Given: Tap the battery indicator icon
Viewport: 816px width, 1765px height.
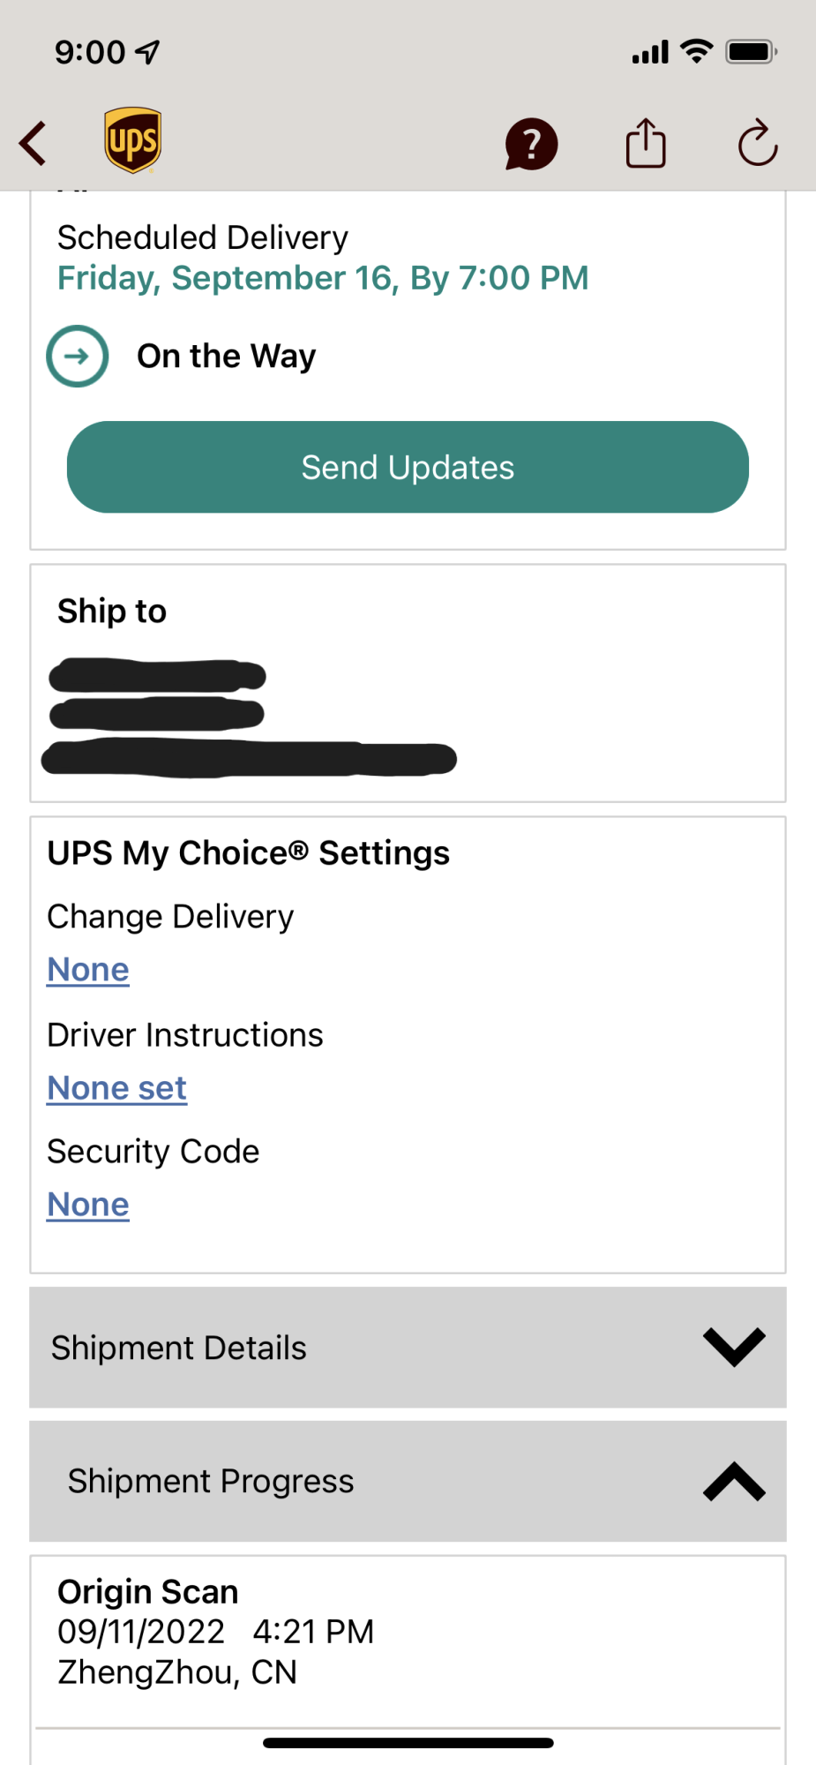Looking at the screenshot, I should 750,52.
